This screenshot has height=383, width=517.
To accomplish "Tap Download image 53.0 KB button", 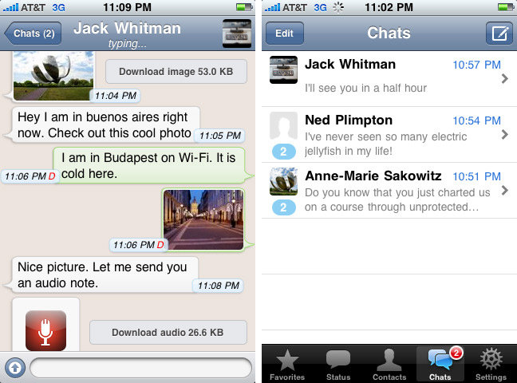I will [176, 72].
